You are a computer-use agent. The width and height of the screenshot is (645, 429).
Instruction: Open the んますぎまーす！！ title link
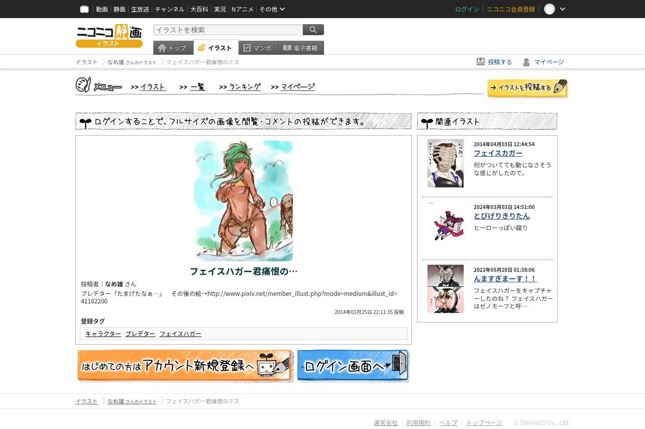505,278
